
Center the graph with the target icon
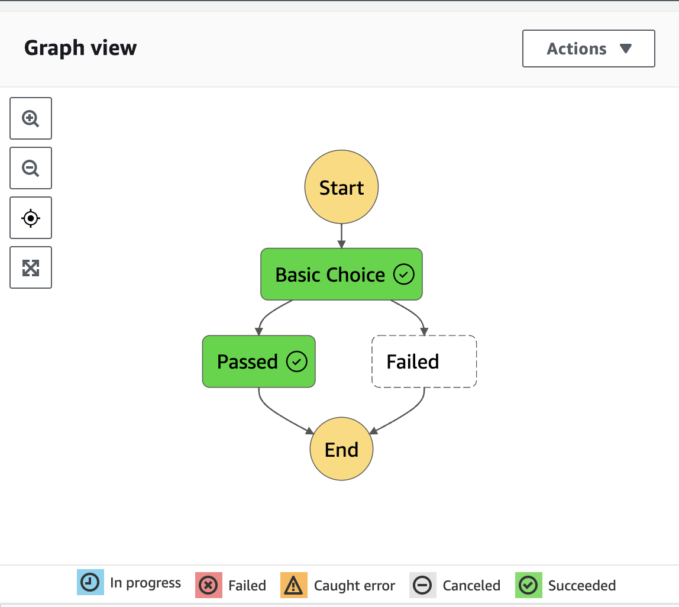(31, 218)
